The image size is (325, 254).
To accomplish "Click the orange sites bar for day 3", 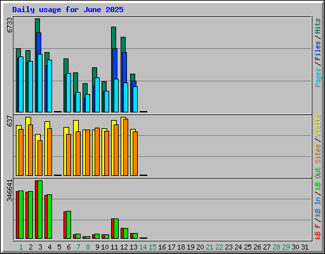I will [x=40, y=158].
